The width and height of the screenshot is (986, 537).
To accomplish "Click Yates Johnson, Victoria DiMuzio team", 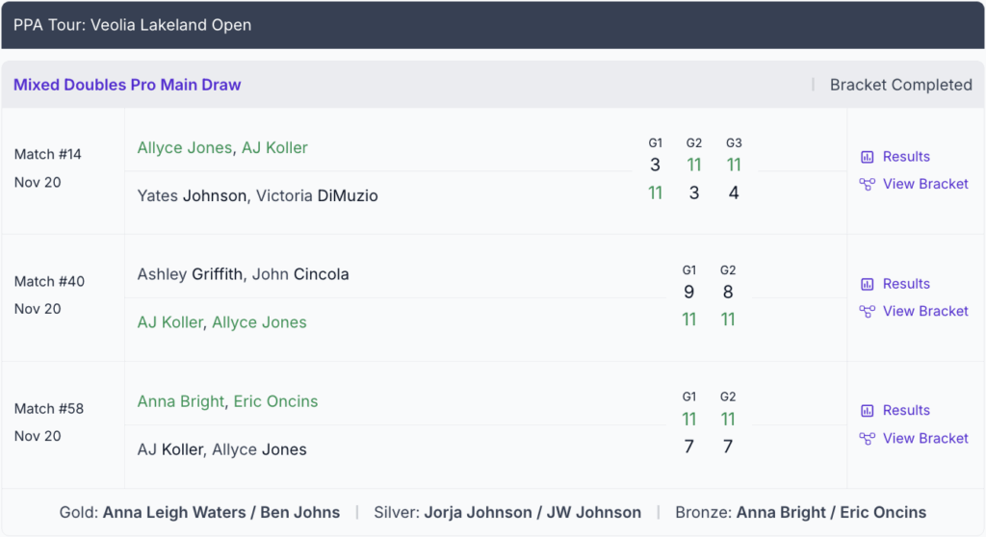I will point(257,195).
